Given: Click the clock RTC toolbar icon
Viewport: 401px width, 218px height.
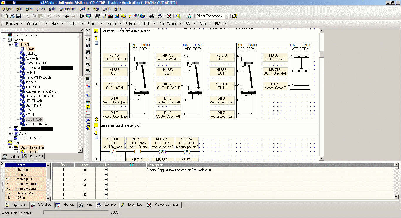Looking at the screenshot, I should pyautogui.click(x=169, y=16).
